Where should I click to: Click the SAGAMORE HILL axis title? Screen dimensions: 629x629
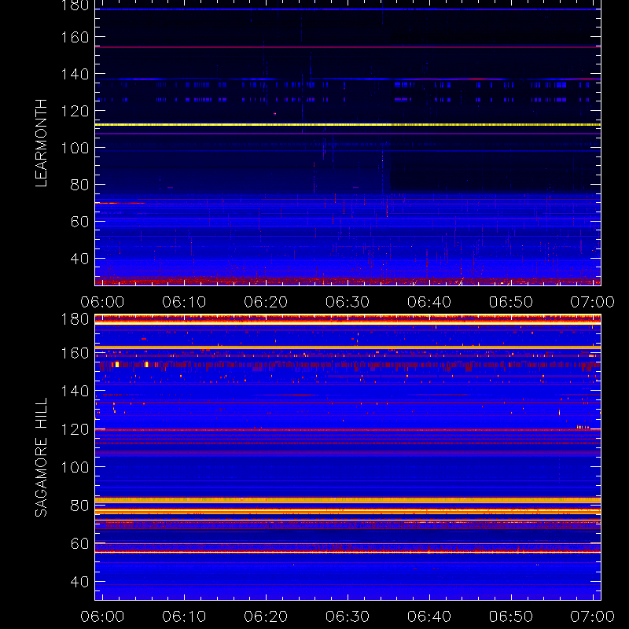42,458
